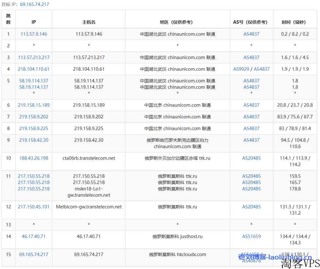Viewport: 320px width, 269px height.
Task: Select the 跳数 column header
Action: point(9,19)
